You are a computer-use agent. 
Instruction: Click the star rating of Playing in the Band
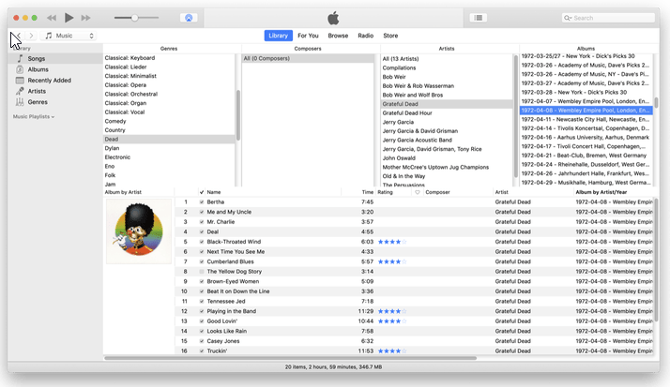(392, 311)
